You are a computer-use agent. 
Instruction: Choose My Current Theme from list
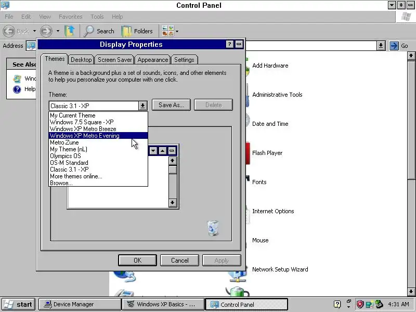point(98,115)
